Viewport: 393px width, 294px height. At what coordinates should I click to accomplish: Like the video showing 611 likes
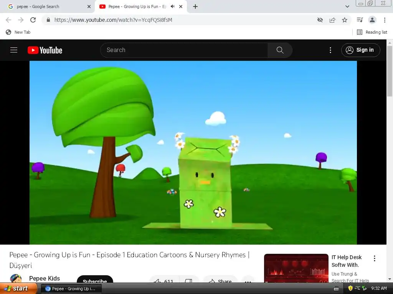164,280
